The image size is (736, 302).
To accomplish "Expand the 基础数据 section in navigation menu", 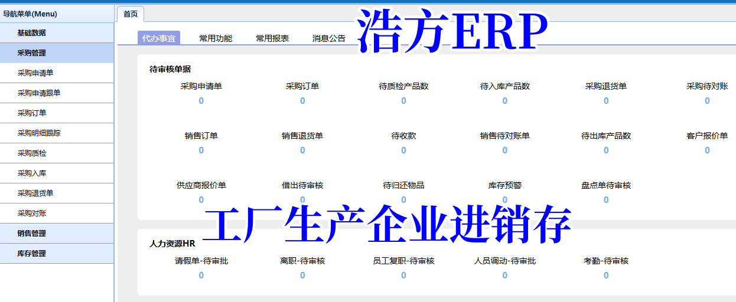I will tap(31, 33).
